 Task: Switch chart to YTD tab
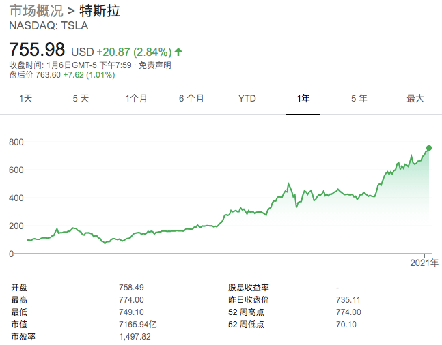(247, 99)
